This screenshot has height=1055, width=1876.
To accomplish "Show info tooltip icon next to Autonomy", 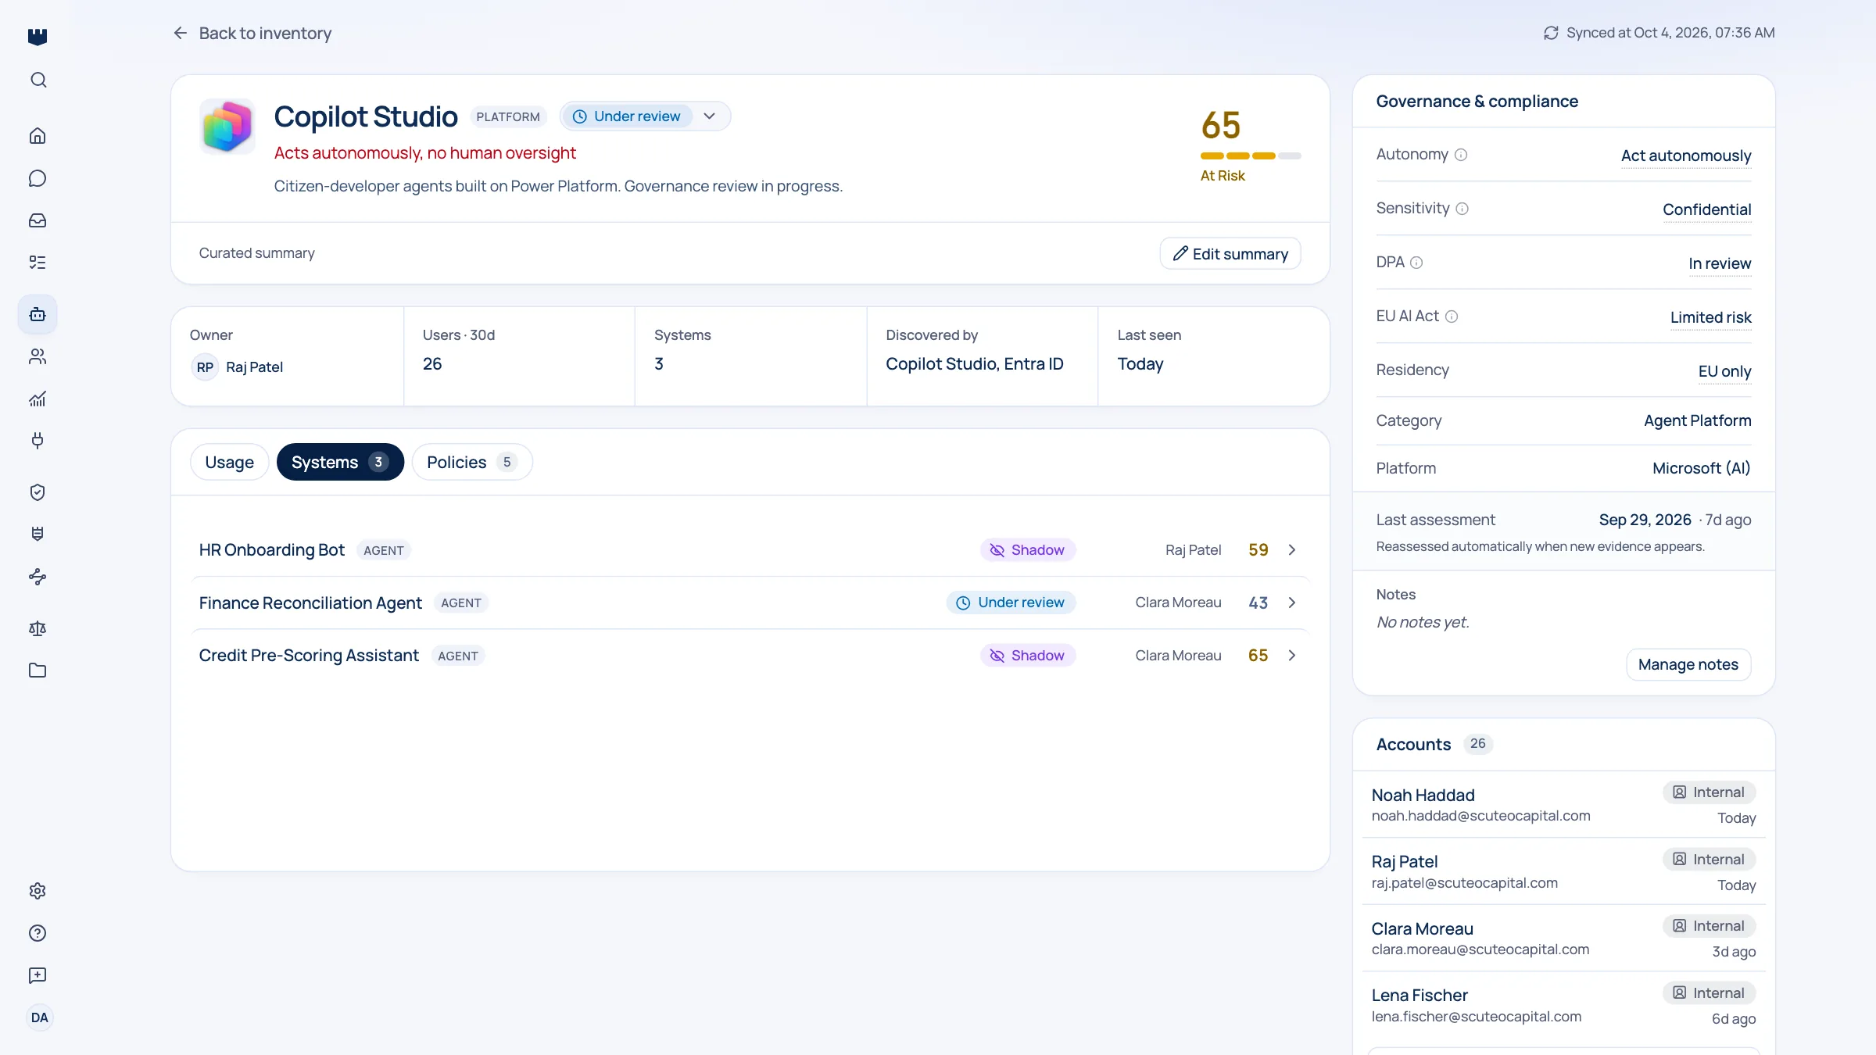I will (1461, 155).
